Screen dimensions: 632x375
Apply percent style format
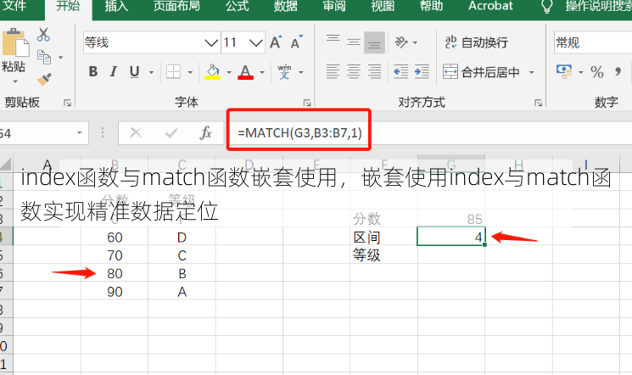tap(597, 72)
